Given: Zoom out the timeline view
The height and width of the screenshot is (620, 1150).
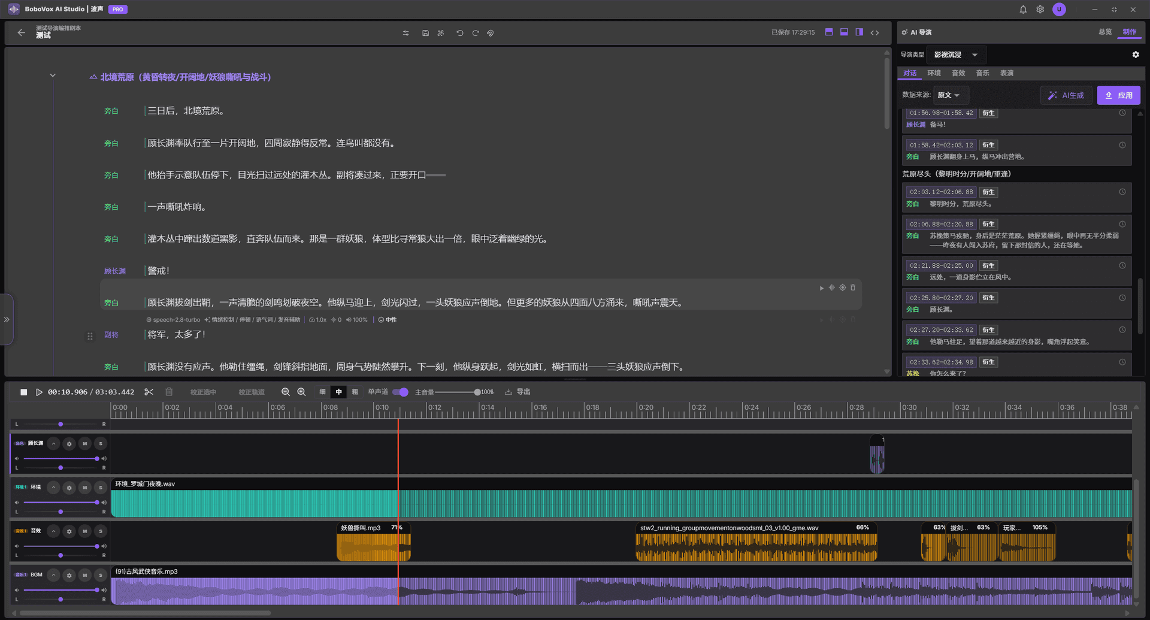Looking at the screenshot, I should point(286,392).
